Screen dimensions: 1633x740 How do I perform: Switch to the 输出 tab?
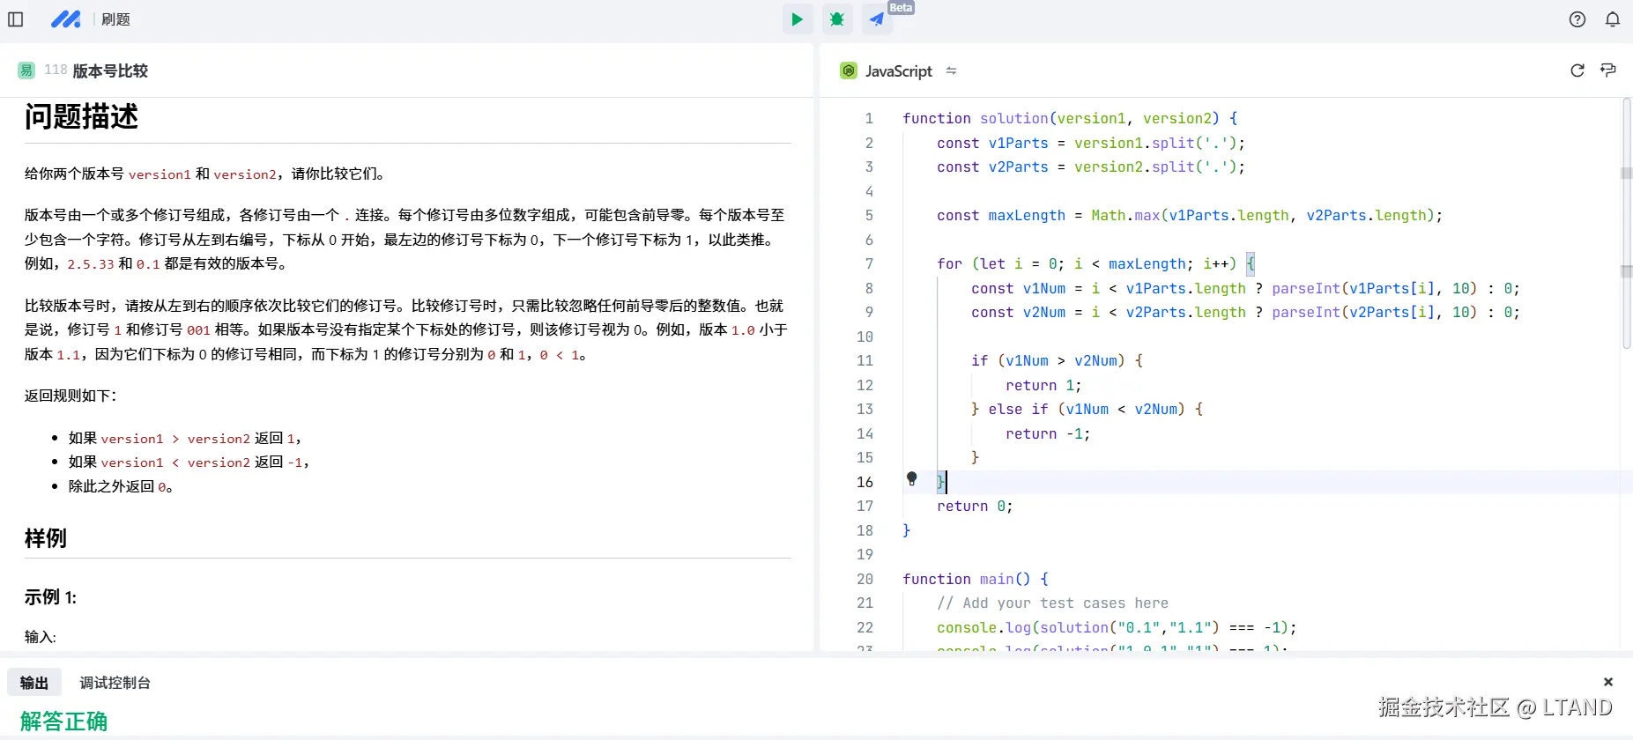[x=34, y=683]
